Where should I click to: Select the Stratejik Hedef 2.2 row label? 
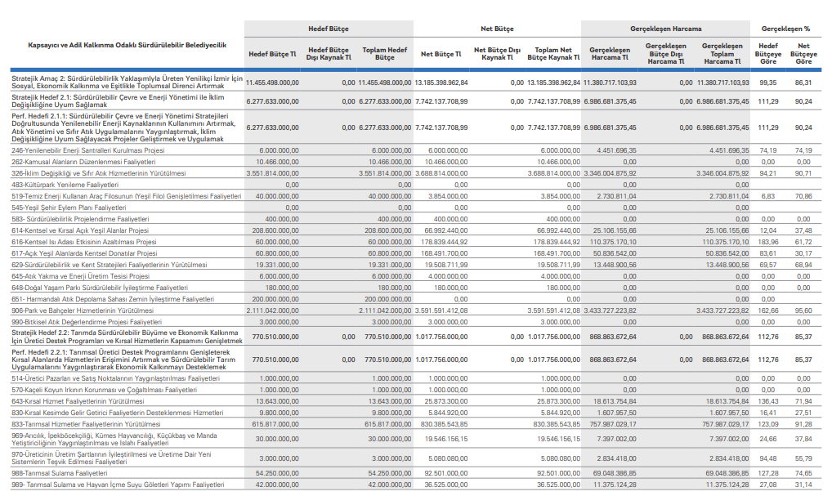pyautogui.click(x=127, y=336)
